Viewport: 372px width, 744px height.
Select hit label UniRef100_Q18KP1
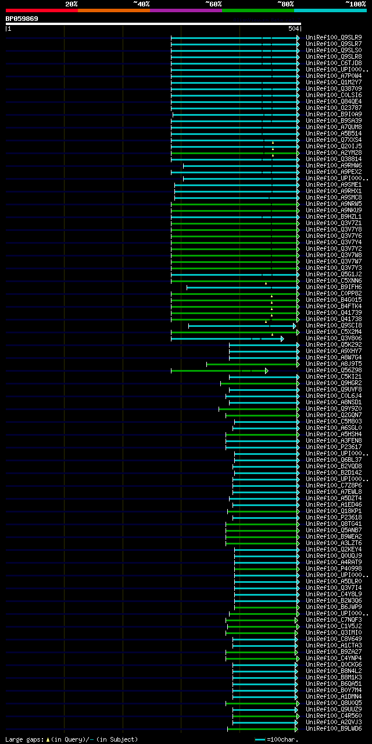334,511
